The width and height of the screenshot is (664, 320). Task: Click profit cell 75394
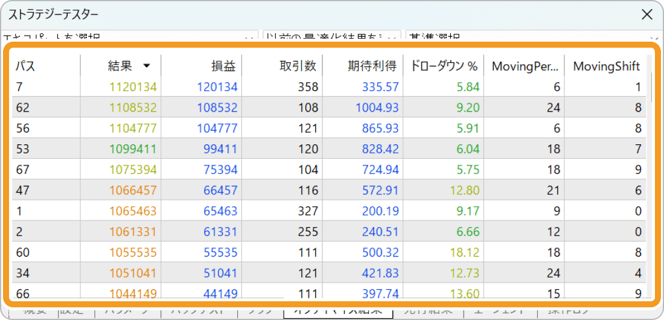click(x=220, y=170)
